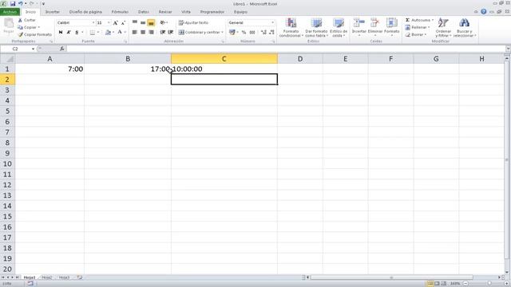
Task: Toggle underline formatting (S)
Action: [77, 32]
